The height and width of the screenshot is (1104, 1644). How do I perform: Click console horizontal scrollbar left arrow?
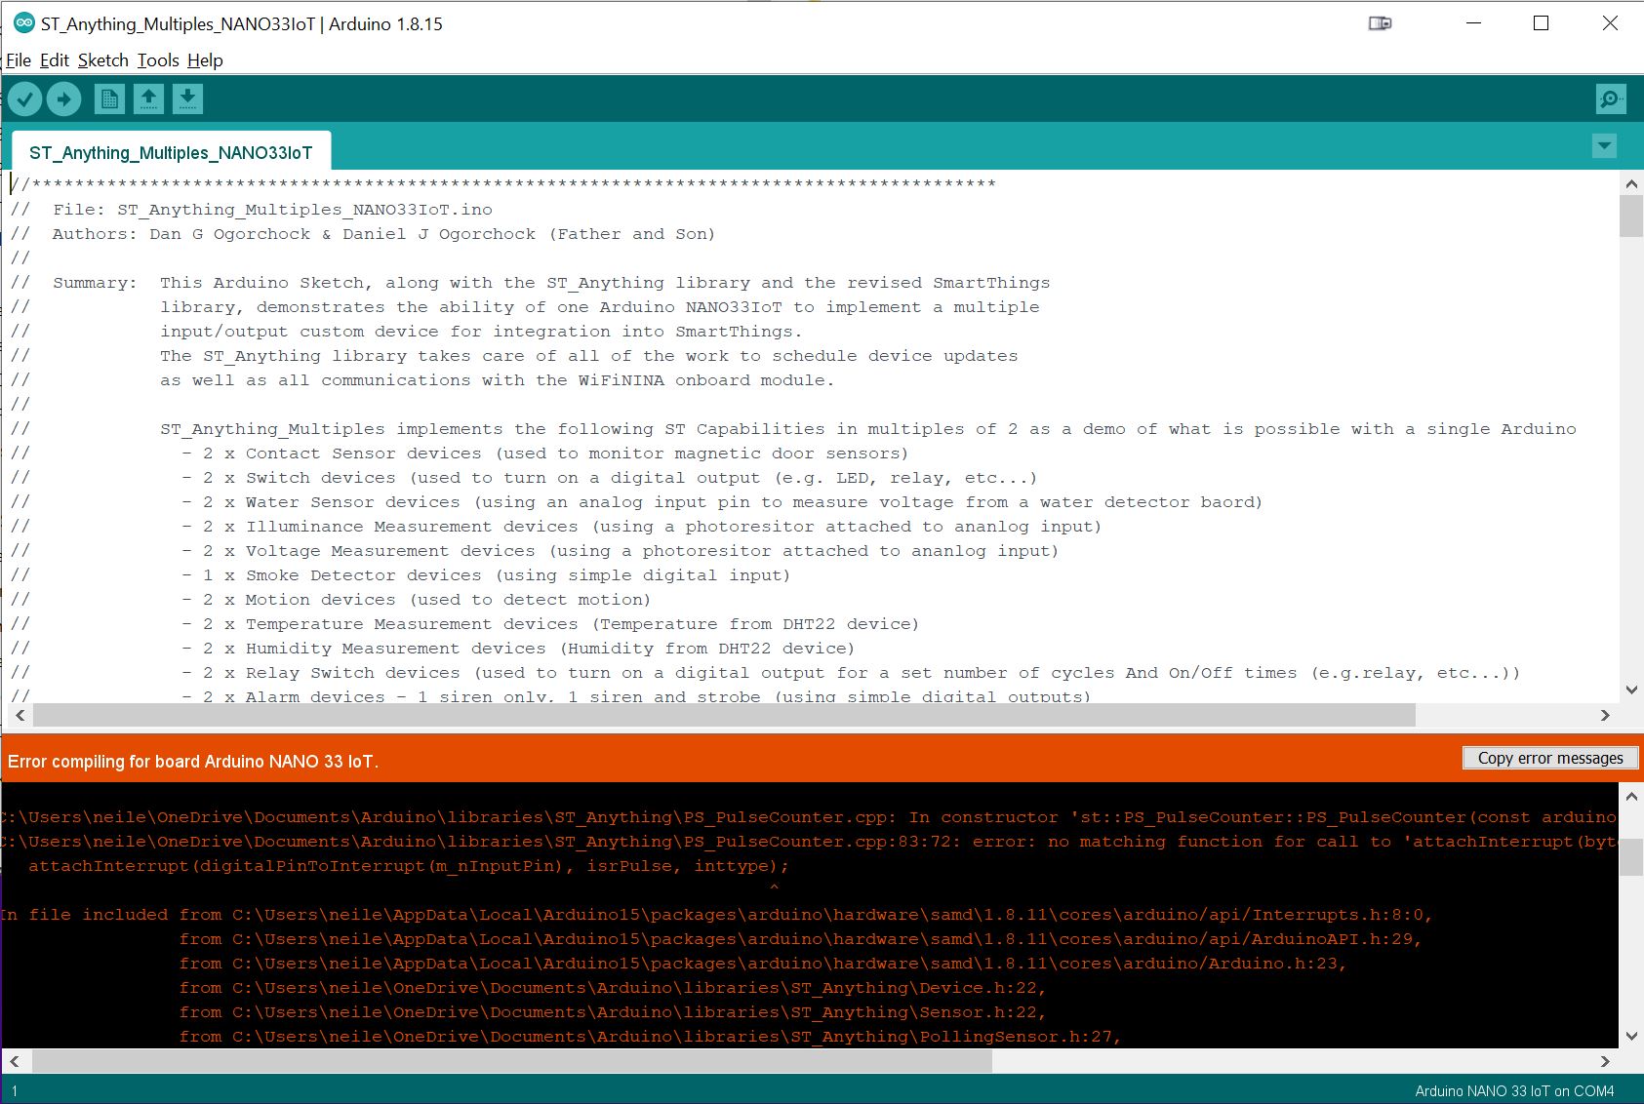(x=14, y=1061)
